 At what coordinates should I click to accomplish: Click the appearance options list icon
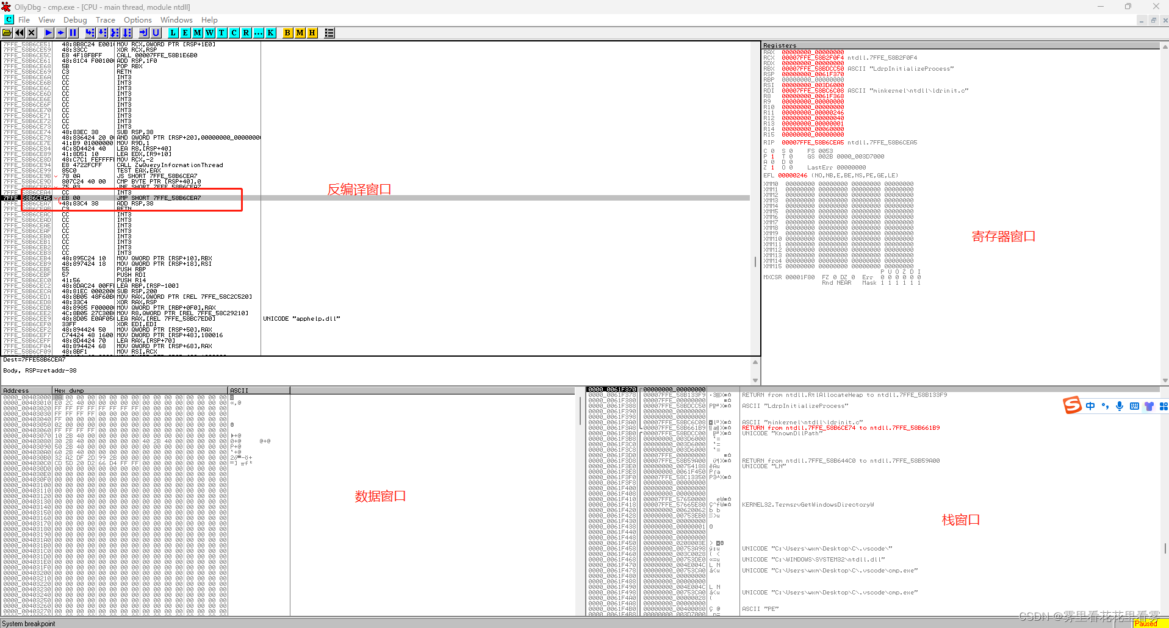click(329, 33)
